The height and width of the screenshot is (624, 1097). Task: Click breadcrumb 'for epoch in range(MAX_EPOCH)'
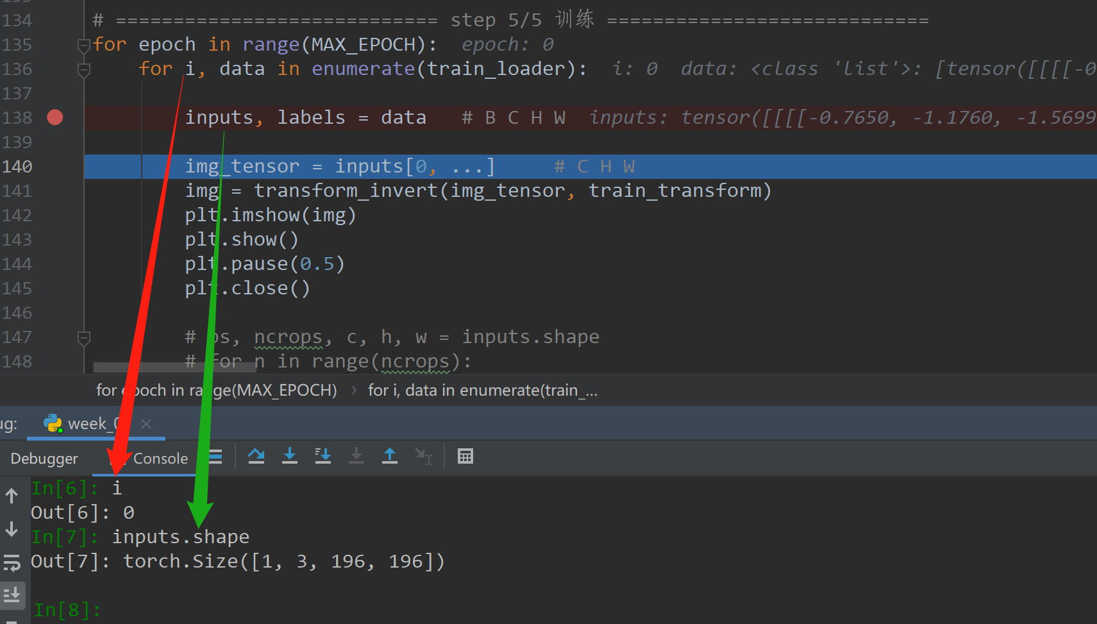click(x=217, y=390)
